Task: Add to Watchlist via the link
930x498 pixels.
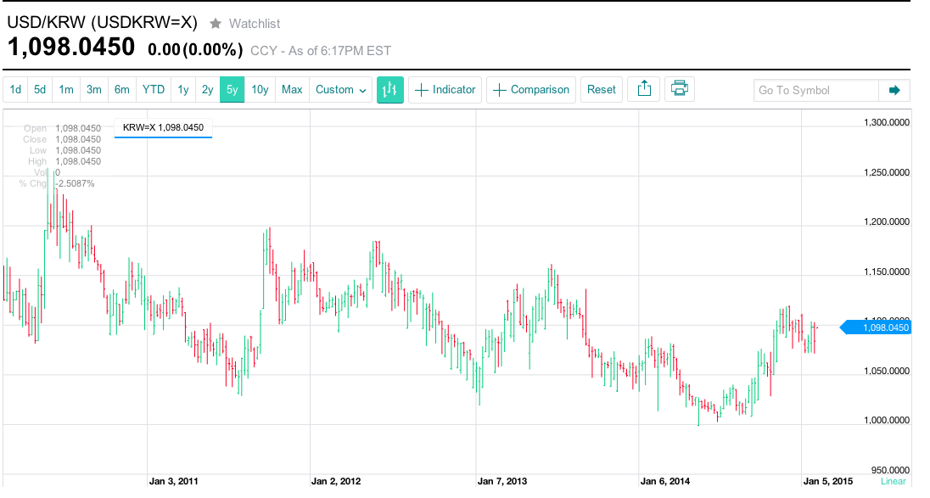Action: point(255,24)
